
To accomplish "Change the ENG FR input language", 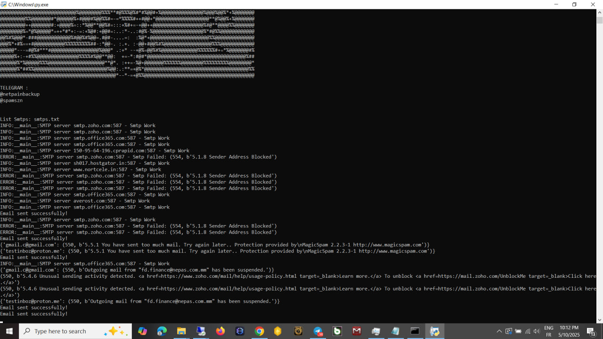I will coord(549,331).
